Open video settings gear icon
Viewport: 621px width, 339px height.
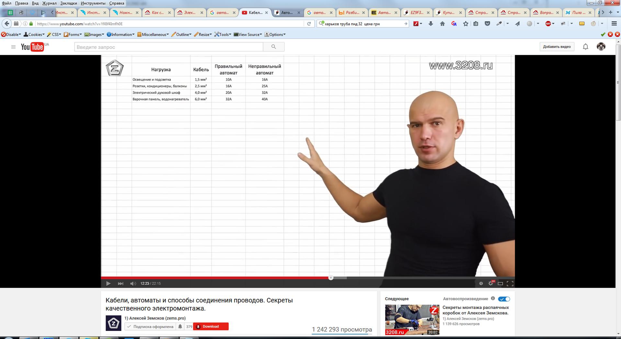point(491,284)
